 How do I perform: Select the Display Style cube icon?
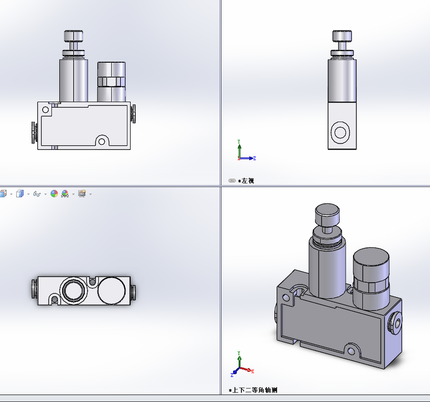[20, 194]
